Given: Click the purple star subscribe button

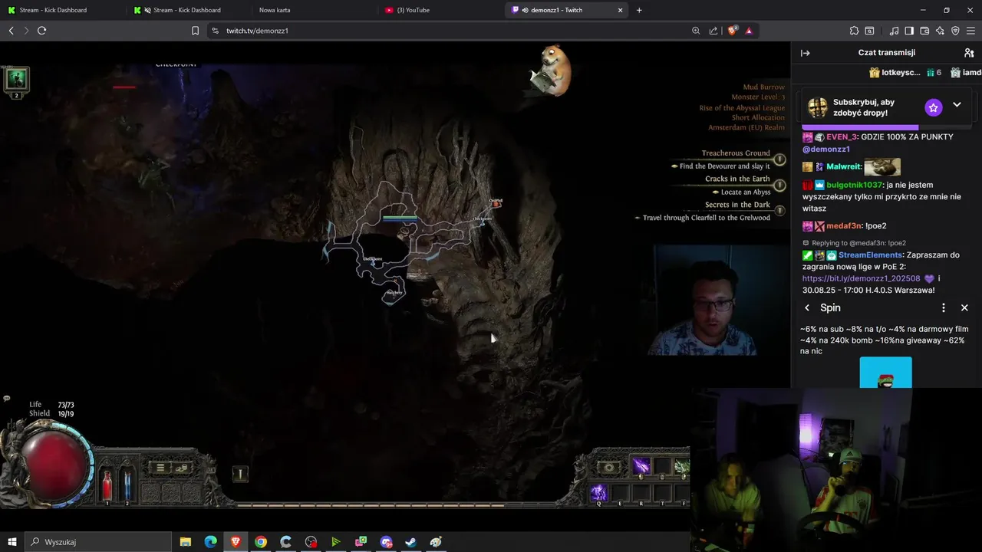Looking at the screenshot, I should point(933,107).
